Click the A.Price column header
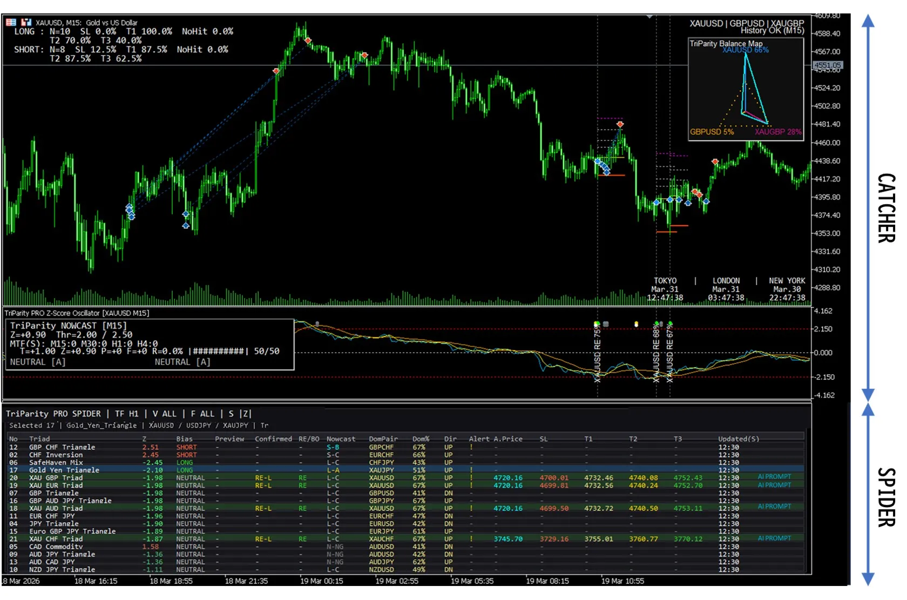Screen dimensions: 907x600 coord(508,439)
